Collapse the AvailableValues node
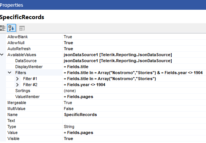Viewport: 206px width, 143px height. (2, 54)
